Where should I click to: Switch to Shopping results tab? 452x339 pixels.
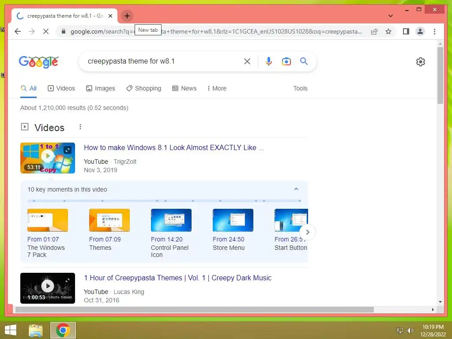tap(143, 88)
